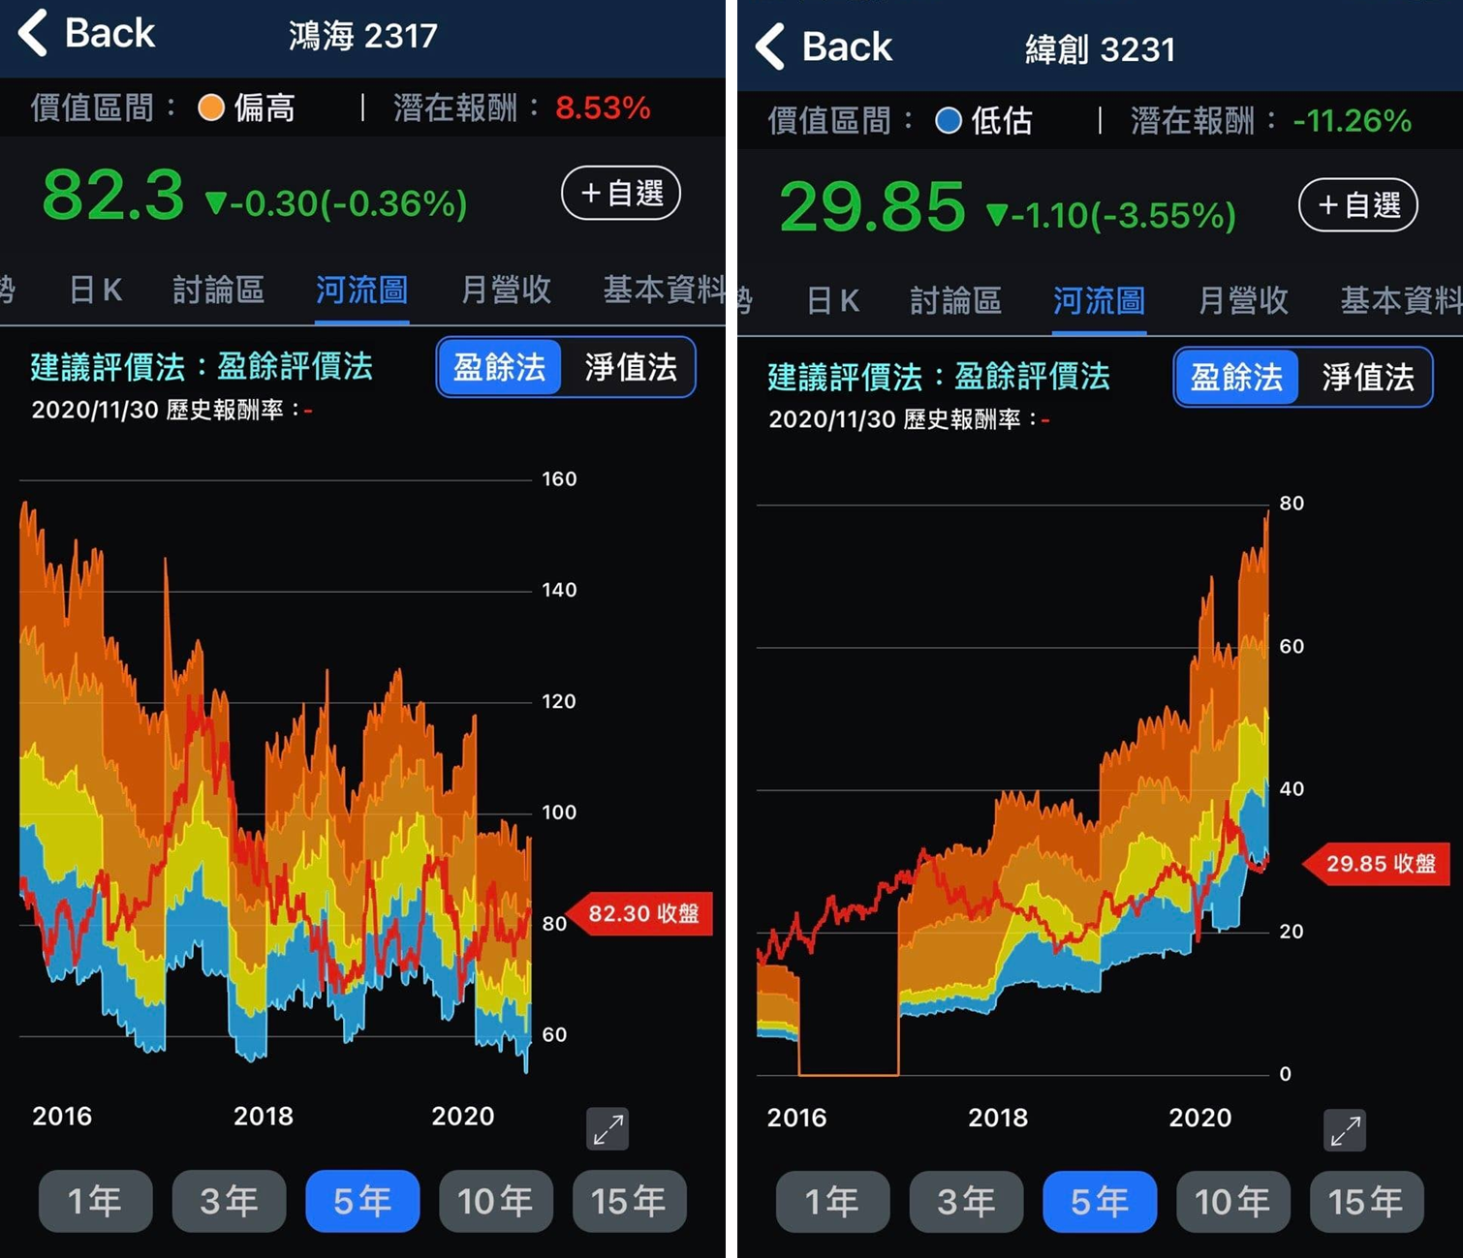1463x1258 pixels.
Task: Tap change value -0.30(-0.36%)
Action: pyautogui.click(x=336, y=203)
